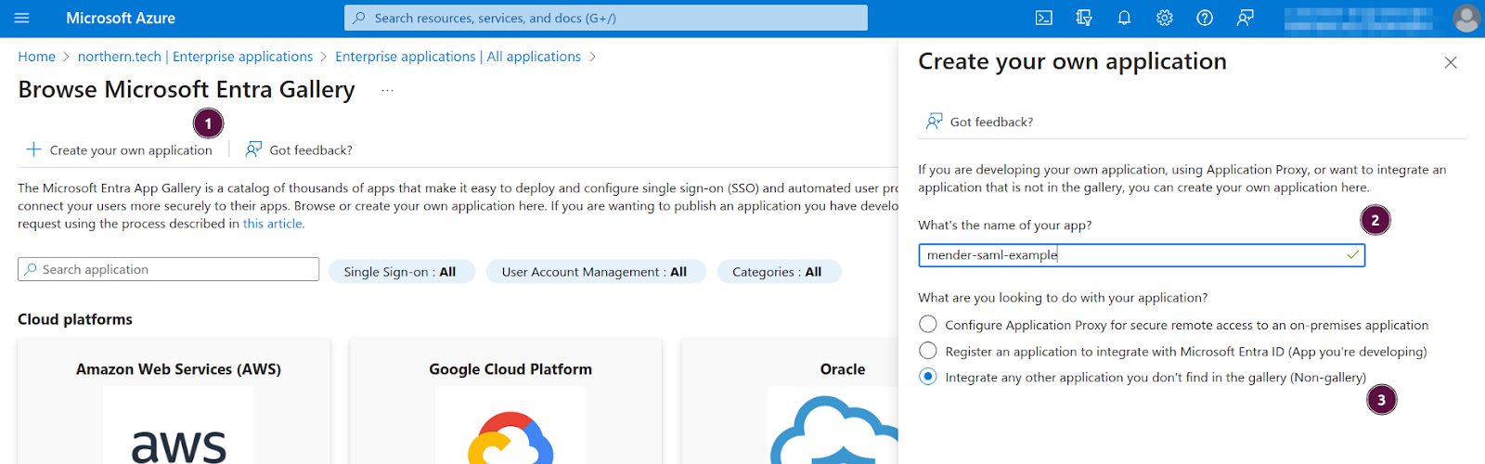Open the notifications bell
Image resolution: width=1485 pixels, height=464 pixels.
pos(1124,19)
